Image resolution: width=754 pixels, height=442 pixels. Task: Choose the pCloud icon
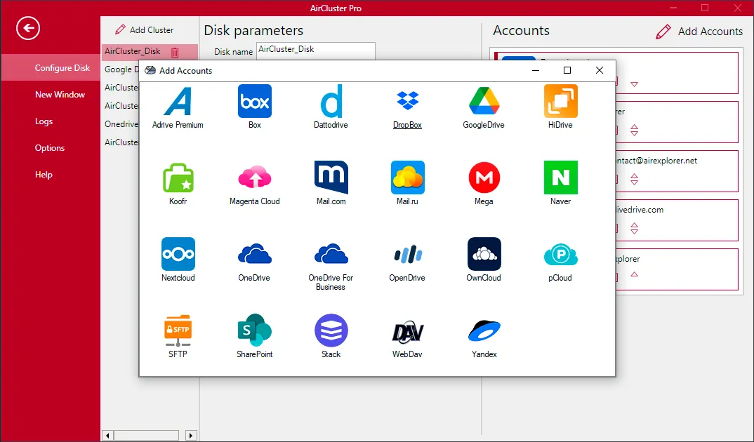[x=560, y=254]
